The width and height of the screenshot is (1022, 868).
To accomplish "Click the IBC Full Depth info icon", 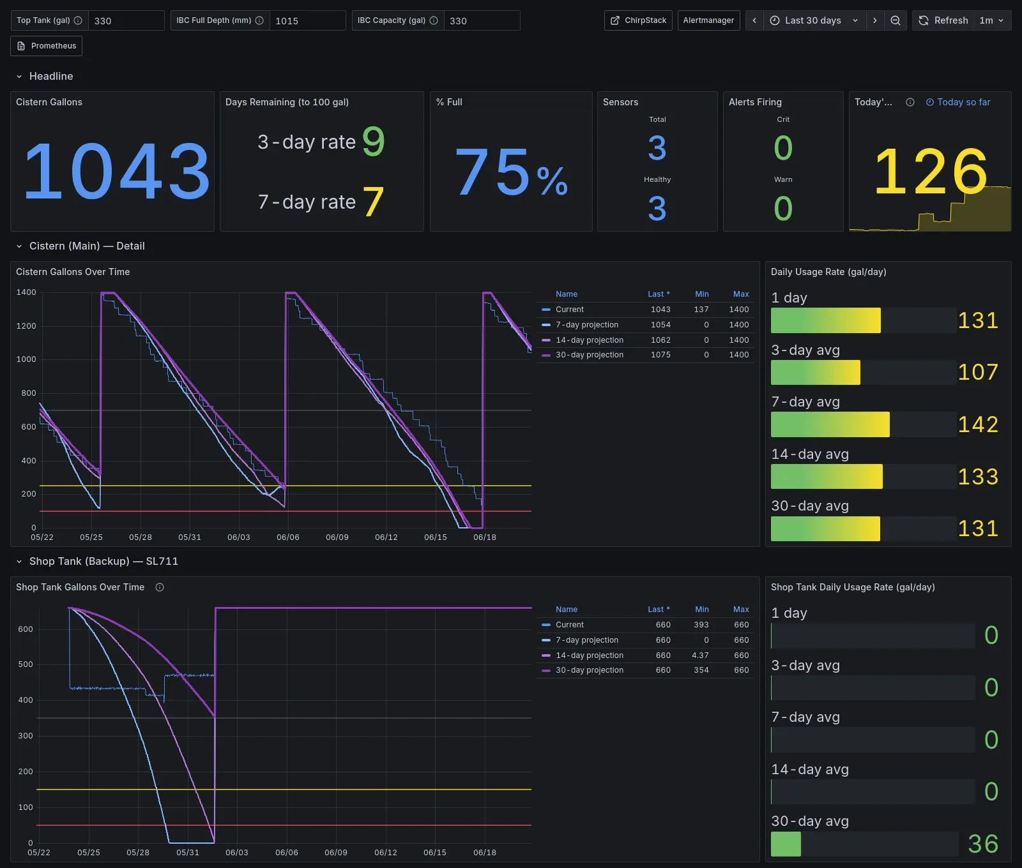I will point(259,20).
